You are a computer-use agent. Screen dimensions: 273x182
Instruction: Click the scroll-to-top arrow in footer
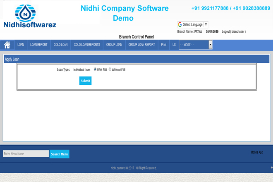point(272,168)
